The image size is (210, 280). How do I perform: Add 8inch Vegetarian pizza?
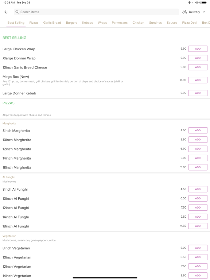point(198,248)
